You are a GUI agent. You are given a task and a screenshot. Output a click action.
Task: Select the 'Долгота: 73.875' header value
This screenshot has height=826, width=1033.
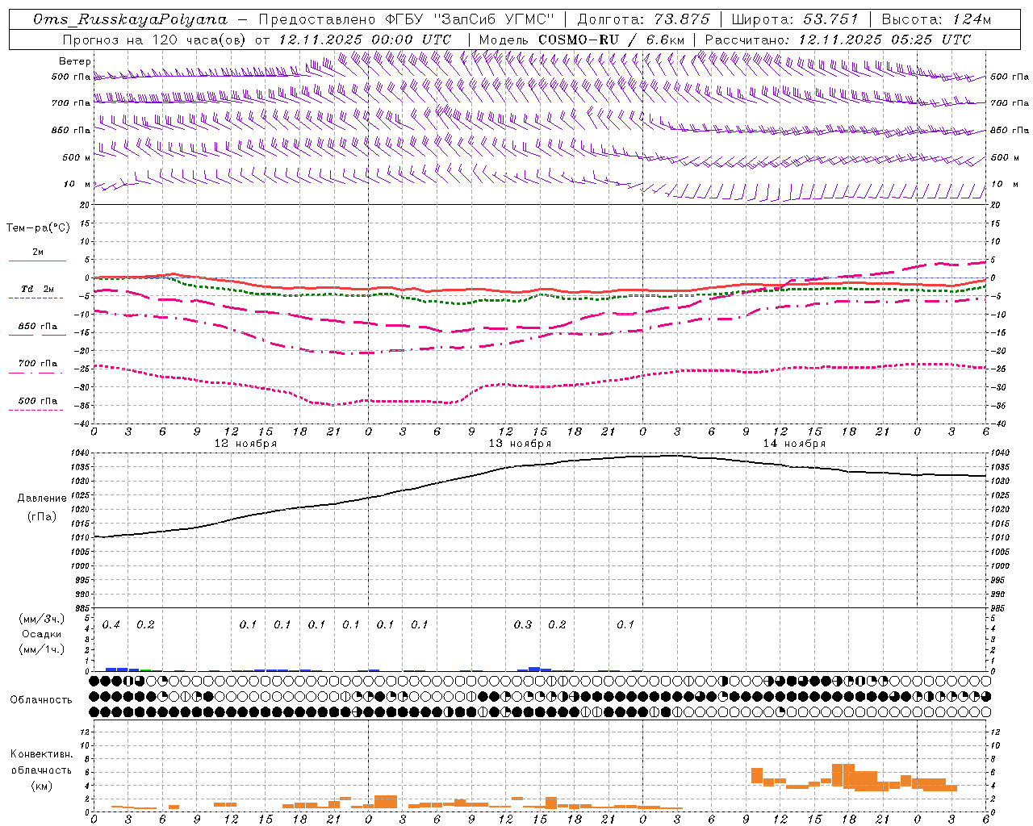pyautogui.click(x=644, y=19)
